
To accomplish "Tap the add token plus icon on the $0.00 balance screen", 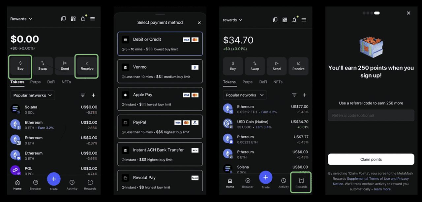I will click(93, 95).
